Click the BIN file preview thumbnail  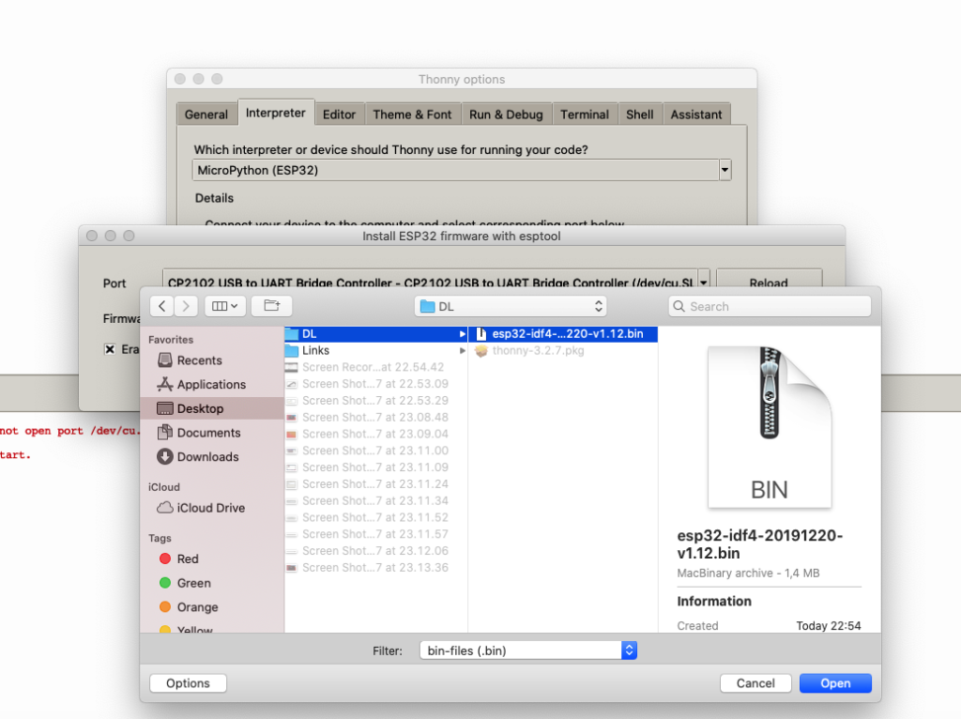click(770, 427)
